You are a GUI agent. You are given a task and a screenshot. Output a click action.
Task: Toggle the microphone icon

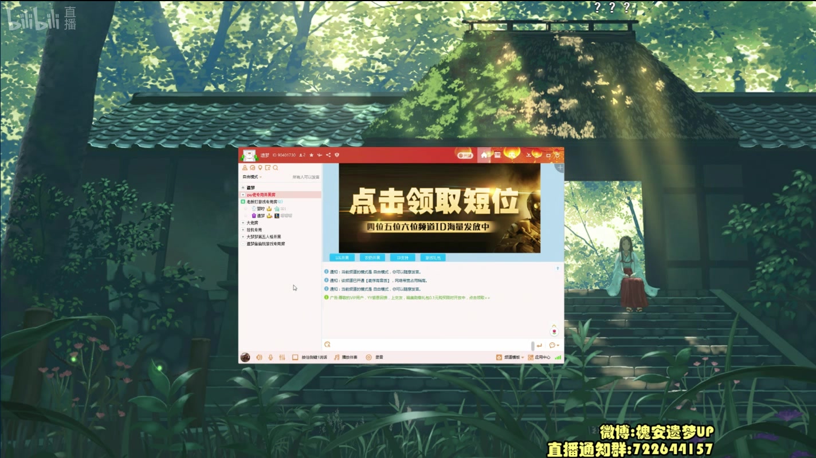(270, 357)
